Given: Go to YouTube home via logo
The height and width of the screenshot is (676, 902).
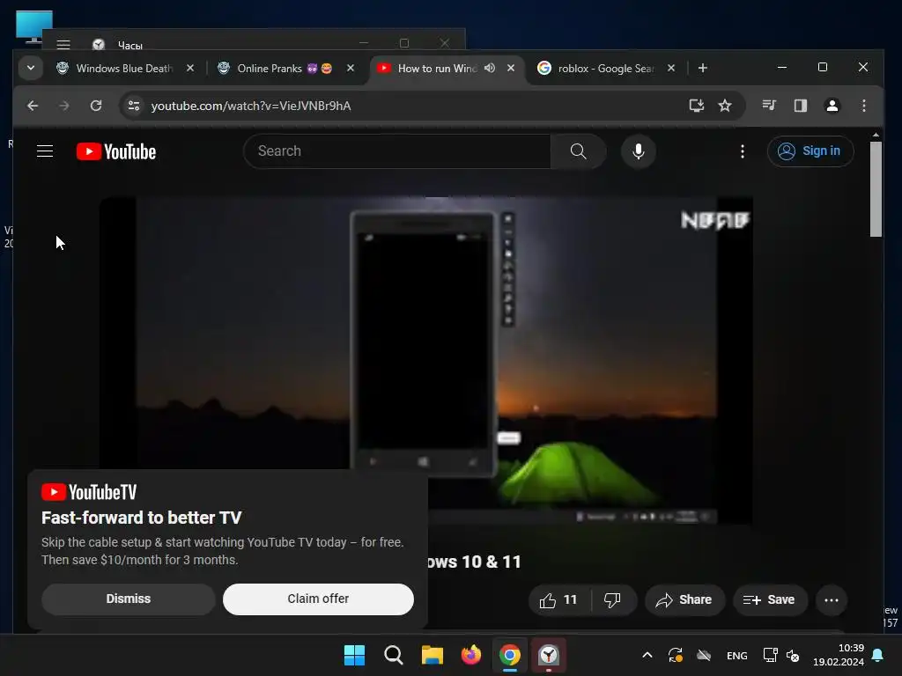Looking at the screenshot, I should coord(116,151).
